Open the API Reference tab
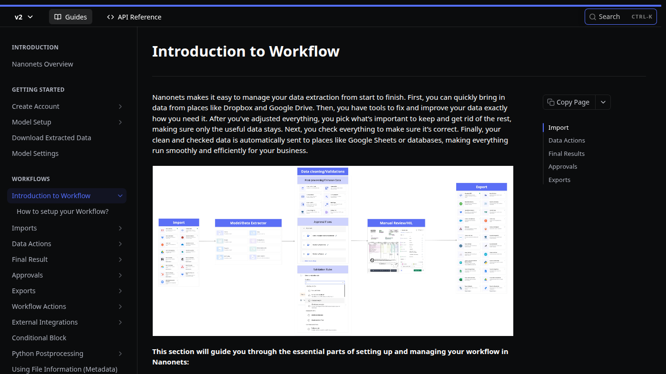This screenshot has height=374, width=666. 134,17
